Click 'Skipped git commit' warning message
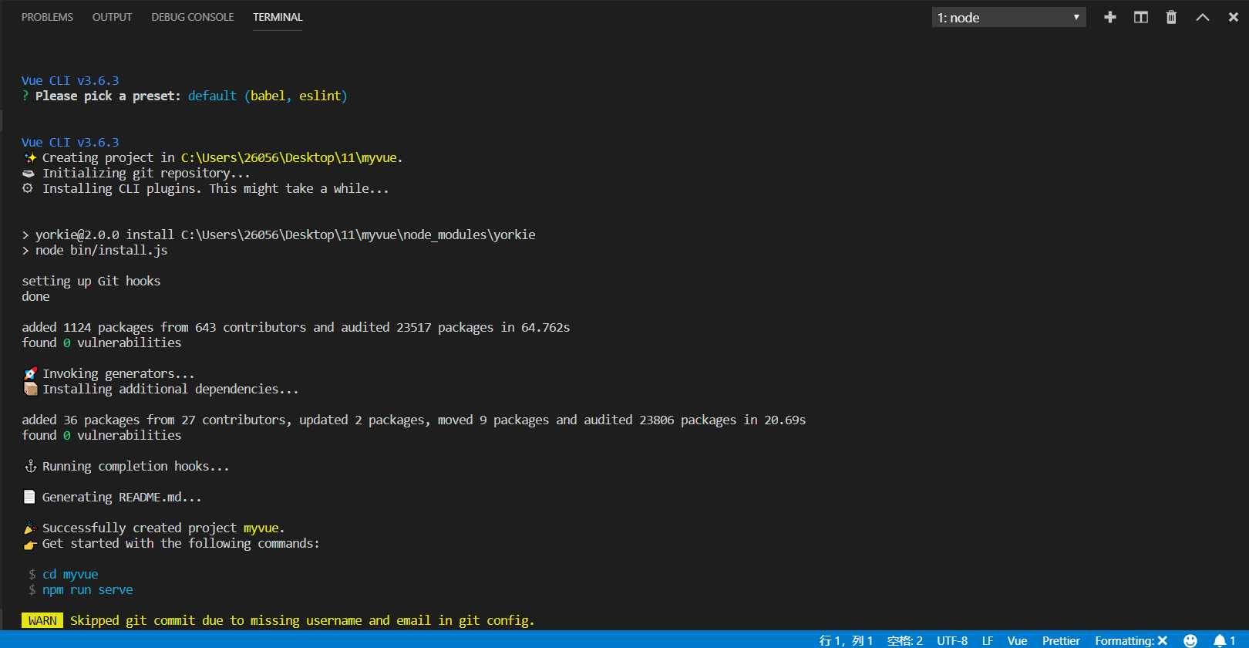The image size is (1249, 648). coord(302,620)
